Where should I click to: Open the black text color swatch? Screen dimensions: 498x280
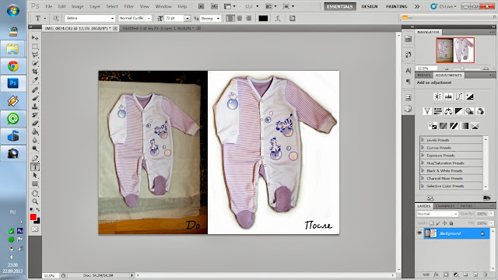click(263, 19)
